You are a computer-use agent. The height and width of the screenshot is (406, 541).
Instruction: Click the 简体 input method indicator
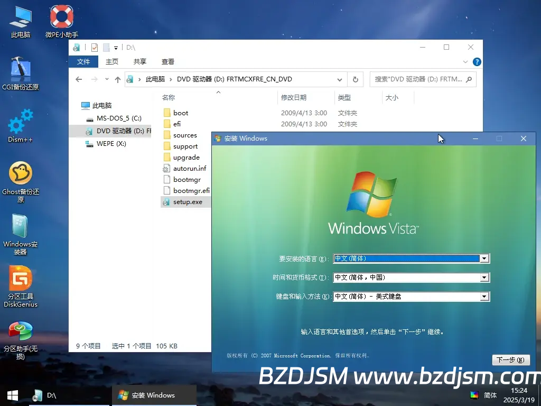tap(490, 395)
